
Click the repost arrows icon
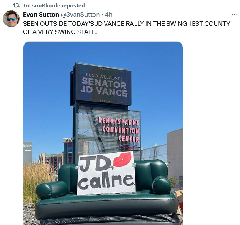[x=16, y=6]
